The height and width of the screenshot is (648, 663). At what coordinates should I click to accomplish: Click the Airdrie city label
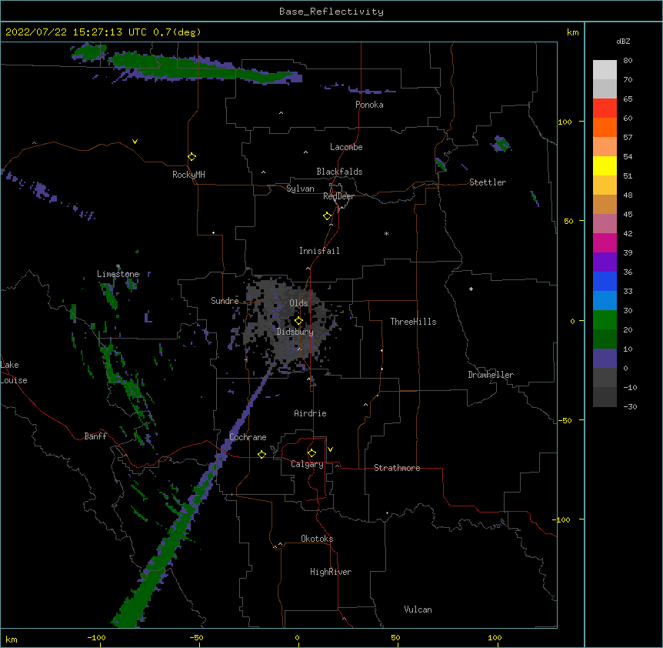[311, 413]
